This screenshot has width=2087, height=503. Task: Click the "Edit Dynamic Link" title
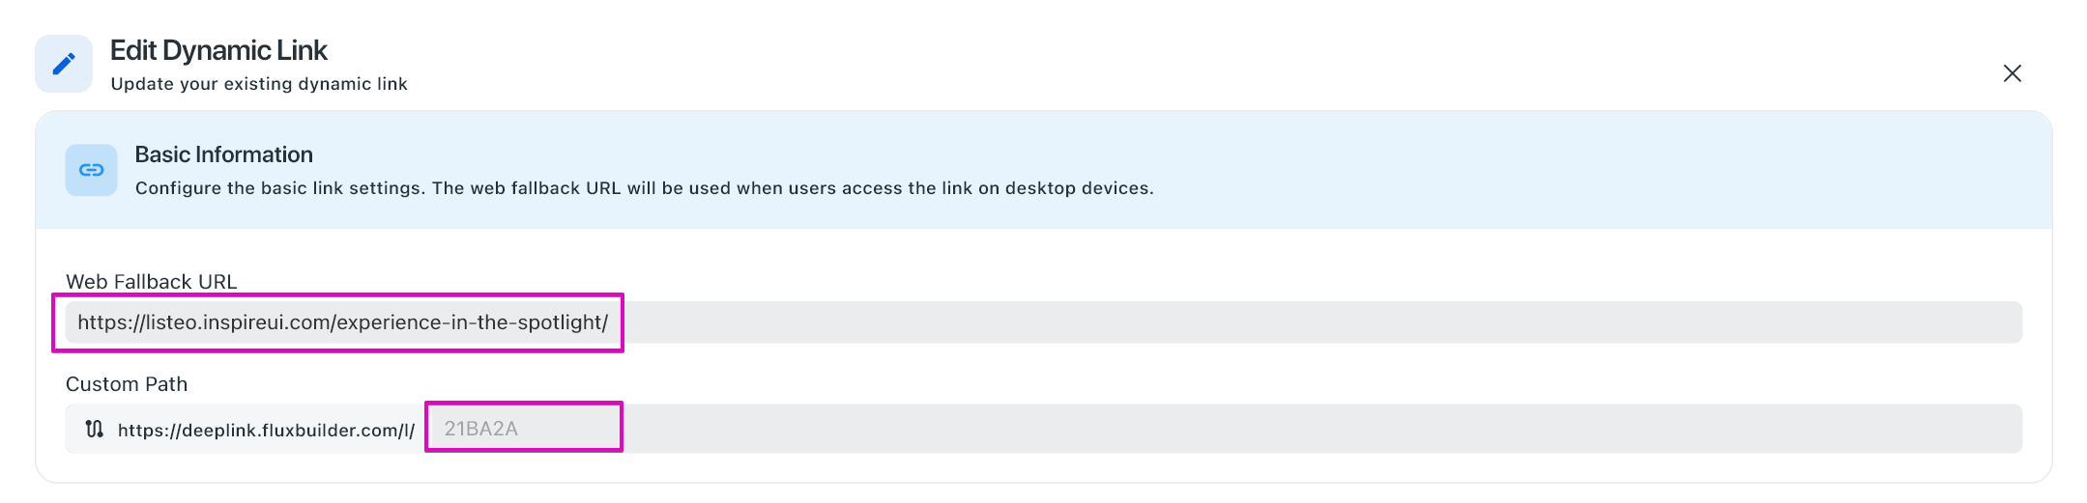click(218, 50)
